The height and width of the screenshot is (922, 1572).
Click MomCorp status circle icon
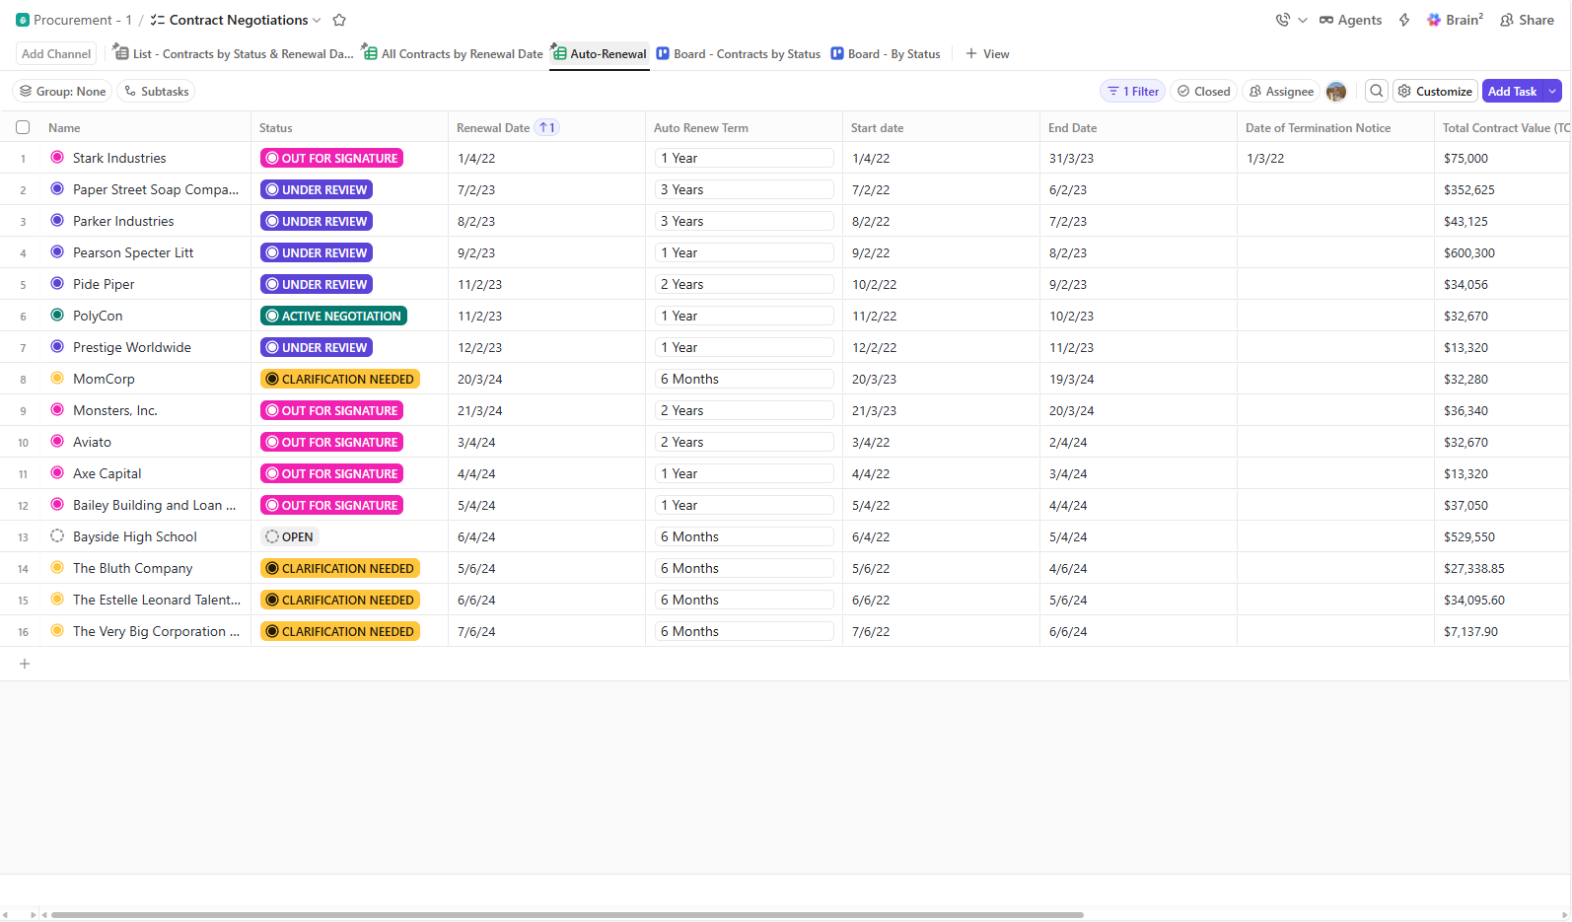[x=57, y=378]
